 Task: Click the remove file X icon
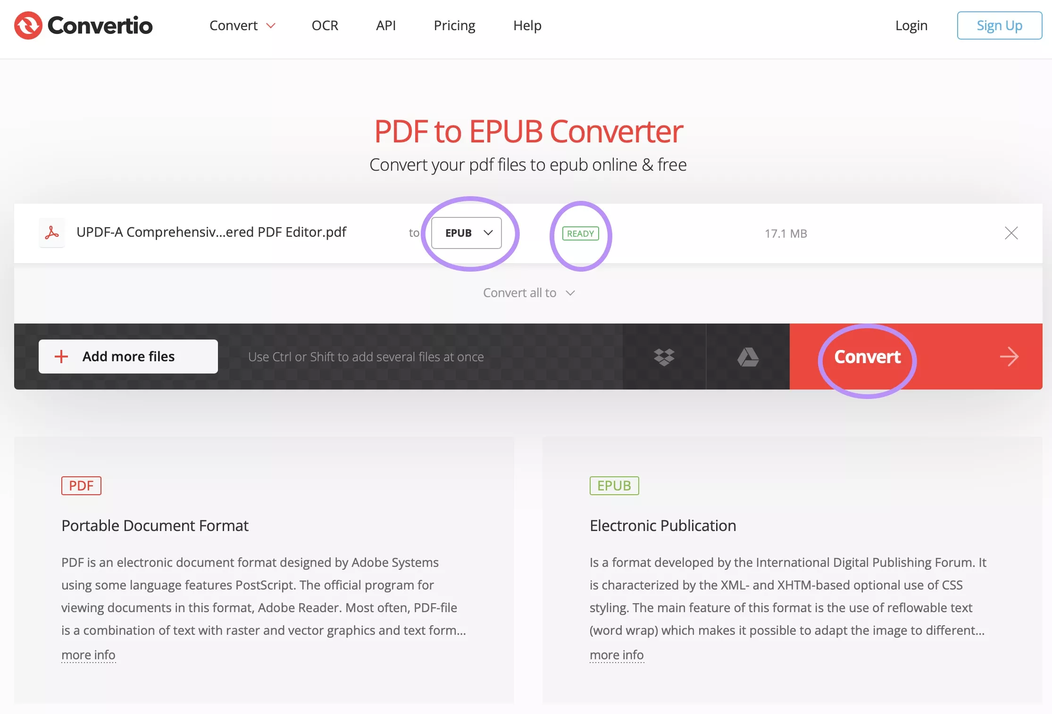(x=1010, y=232)
